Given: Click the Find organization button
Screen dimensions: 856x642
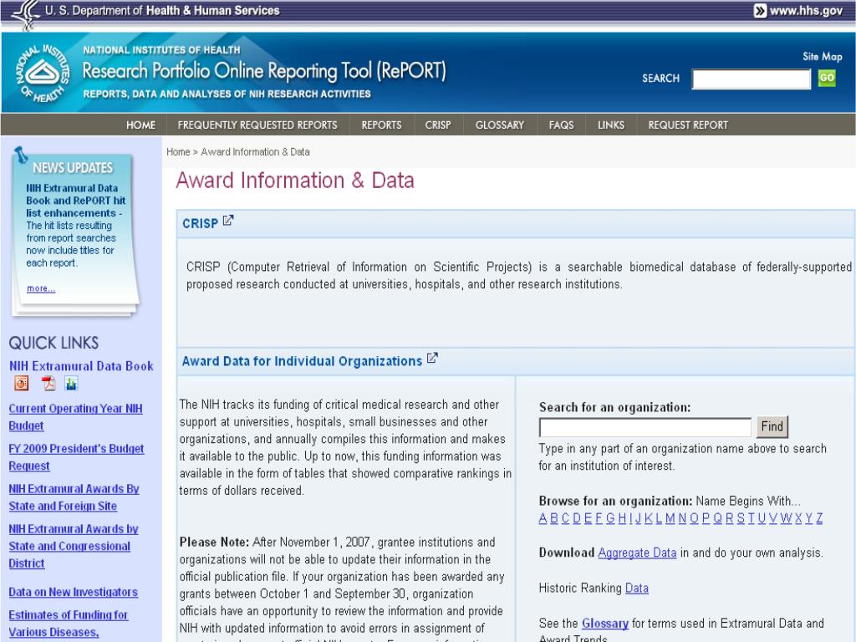Looking at the screenshot, I should 772,426.
